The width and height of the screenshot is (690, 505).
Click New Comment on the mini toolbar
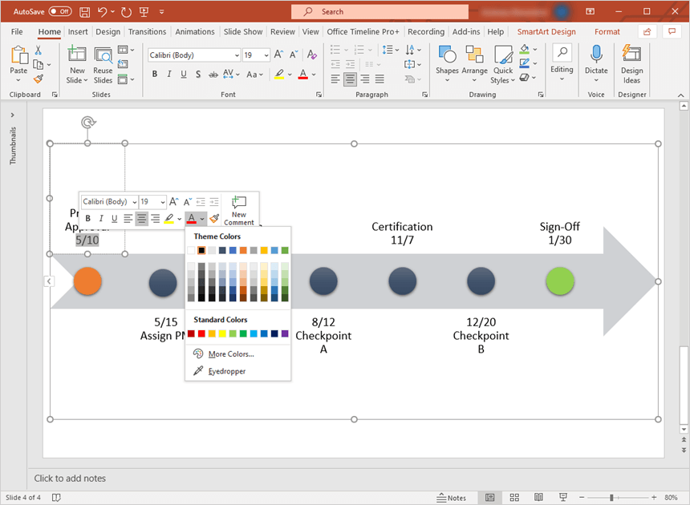tap(237, 208)
